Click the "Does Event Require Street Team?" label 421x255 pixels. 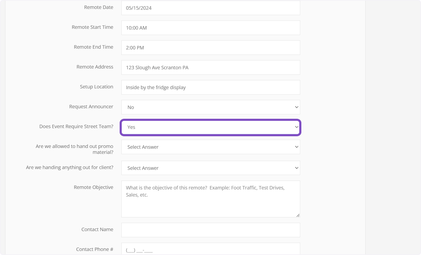tap(76, 127)
